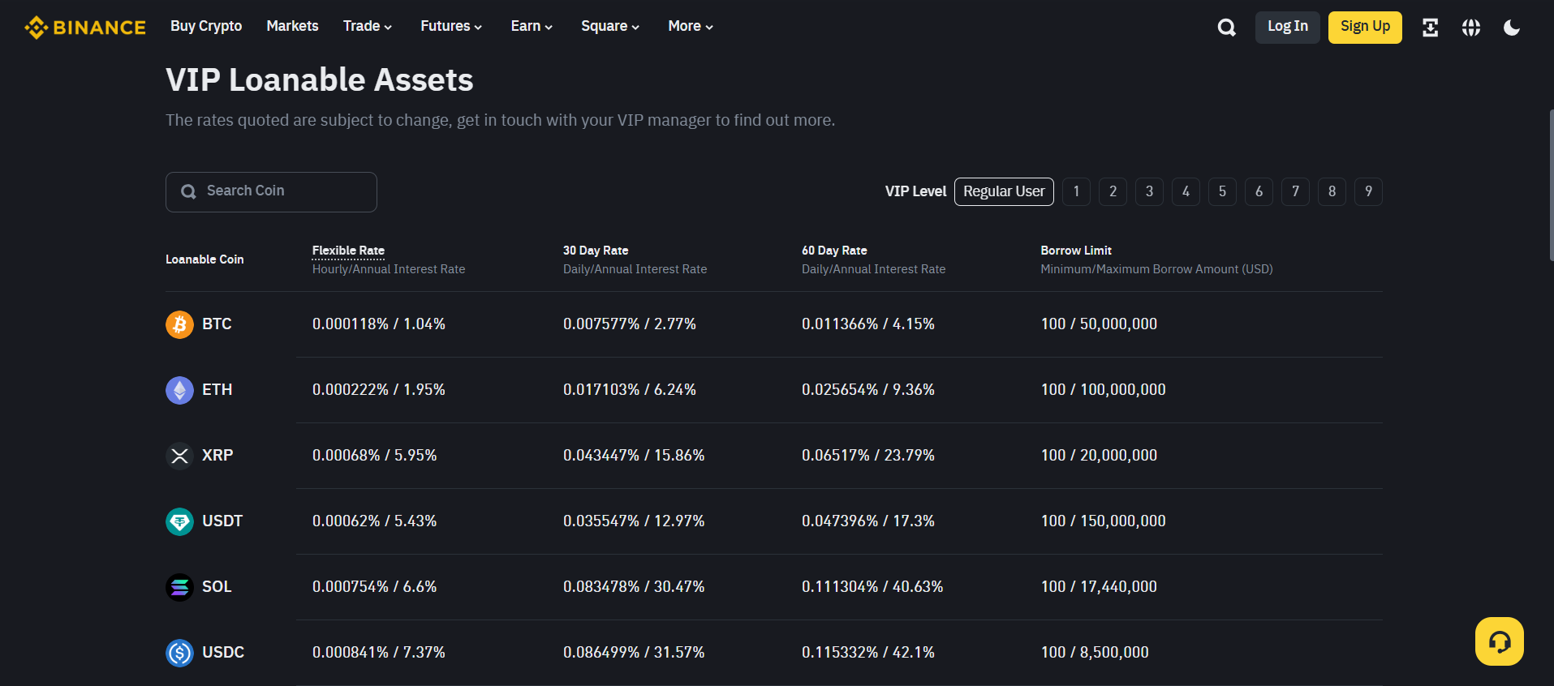Click the Log In button
The height and width of the screenshot is (686, 1554).
pyautogui.click(x=1288, y=28)
